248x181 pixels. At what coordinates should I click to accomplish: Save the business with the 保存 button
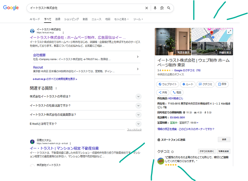click(222, 84)
